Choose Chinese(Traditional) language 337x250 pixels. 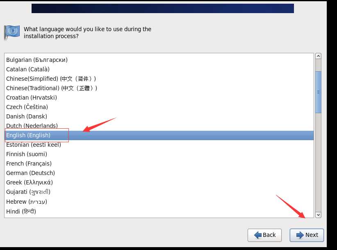[159, 88]
